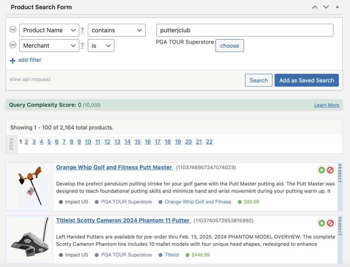Jump to results page 22
350x267 pixels.
click(209, 142)
